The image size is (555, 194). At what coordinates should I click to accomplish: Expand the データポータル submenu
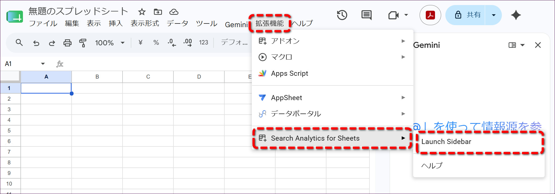pos(332,114)
